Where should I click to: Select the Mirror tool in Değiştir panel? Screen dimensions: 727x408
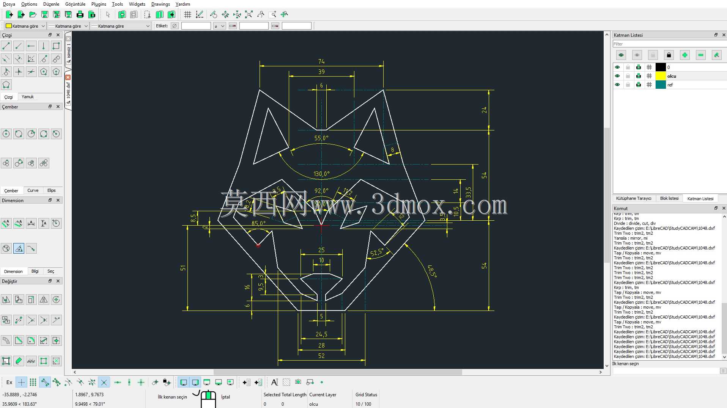pos(44,300)
